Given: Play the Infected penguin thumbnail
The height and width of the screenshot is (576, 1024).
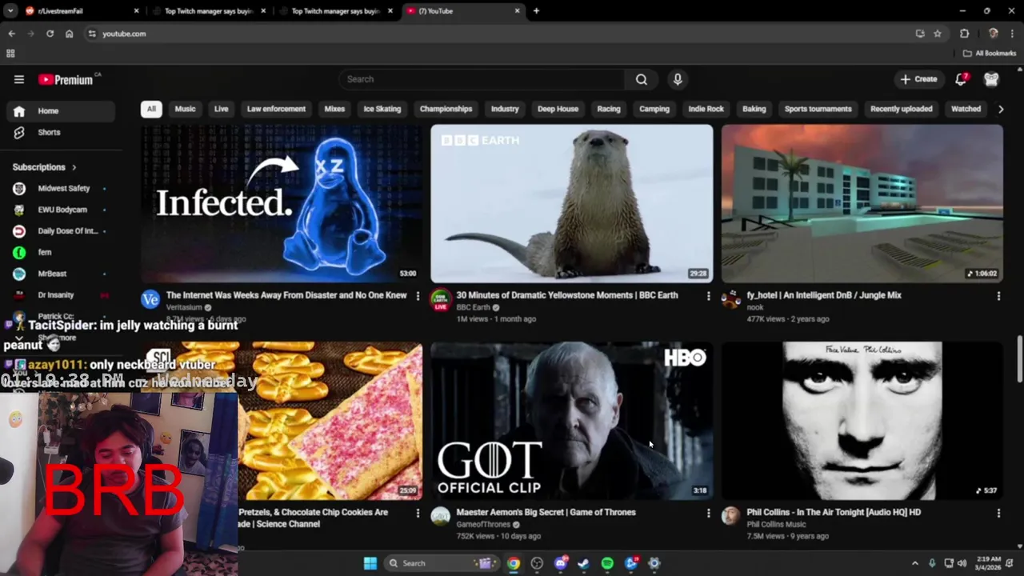Looking at the screenshot, I should (282, 203).
